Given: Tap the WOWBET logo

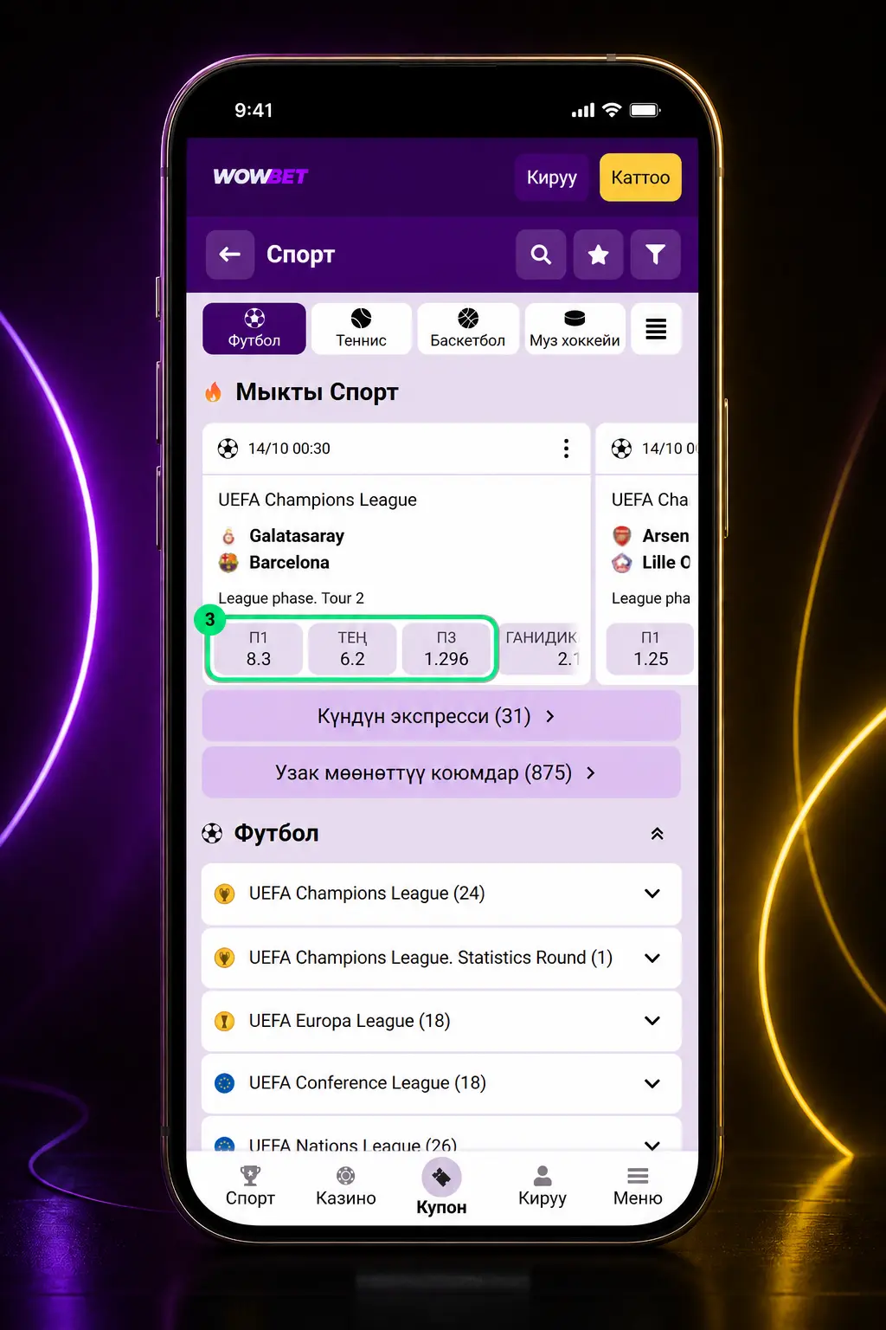Looking at the screenshot, I should click(260, 177).
